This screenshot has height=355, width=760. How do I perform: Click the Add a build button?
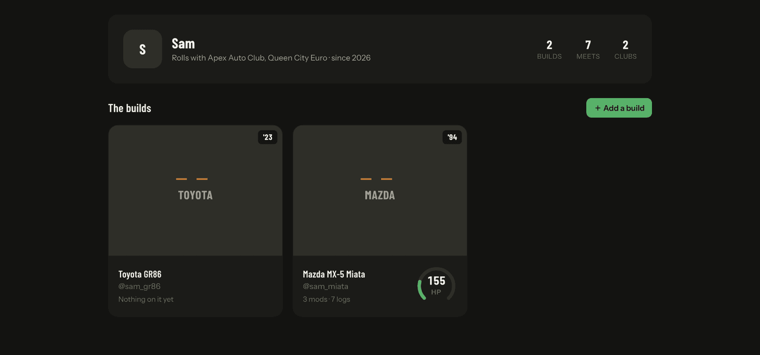tap(619, 108)
